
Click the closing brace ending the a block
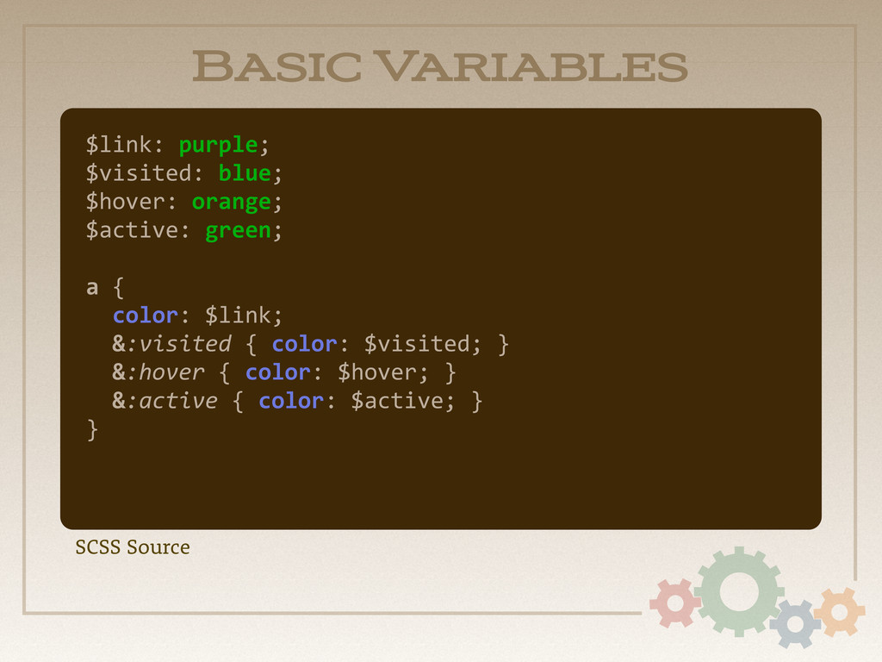pos(93,430)
